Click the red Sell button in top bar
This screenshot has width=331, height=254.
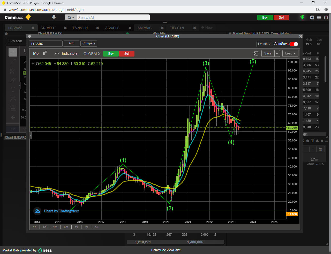[281, 18]
